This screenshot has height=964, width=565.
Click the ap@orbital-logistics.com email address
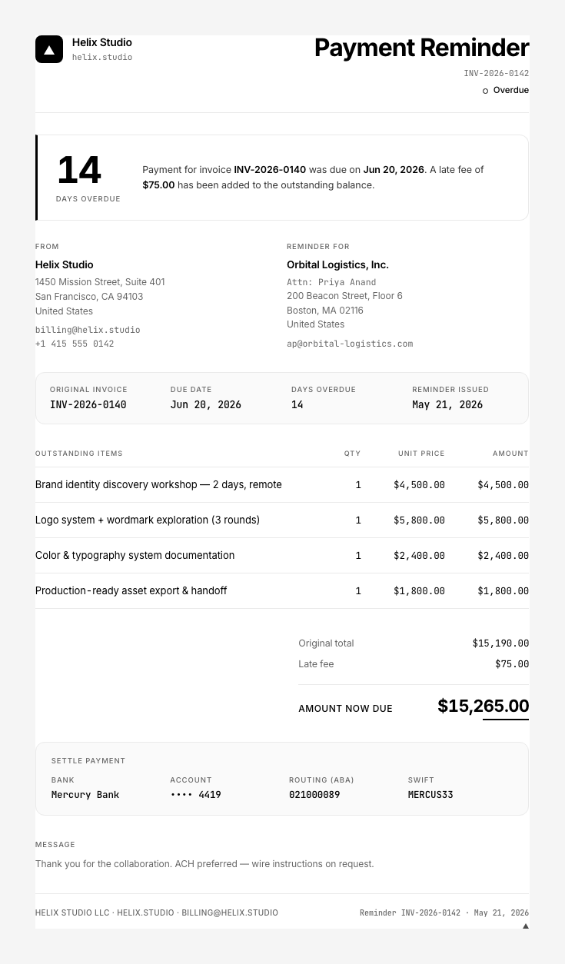[350, 344]
